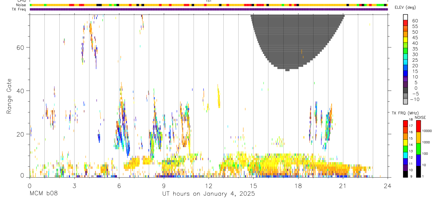The height and width of the screenshot is (201, 436).
Task: Pick the cyan segment of ELEV colorbar
Action: [x=405, y=62]
